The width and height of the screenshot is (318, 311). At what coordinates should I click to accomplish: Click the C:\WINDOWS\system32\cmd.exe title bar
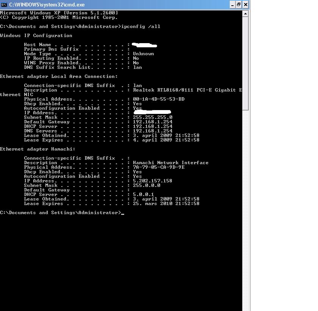pyautogui.click(x=114, y=5)
